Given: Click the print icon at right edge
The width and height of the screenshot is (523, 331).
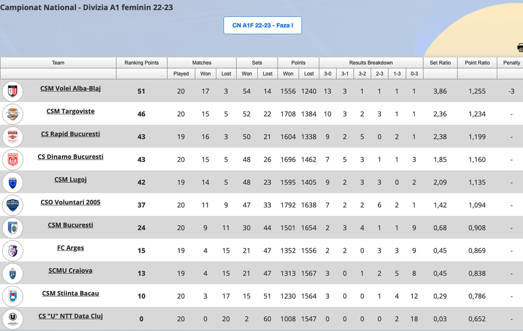Looking at the screenshot, I should pyautogui.click(x=520, y=48).
